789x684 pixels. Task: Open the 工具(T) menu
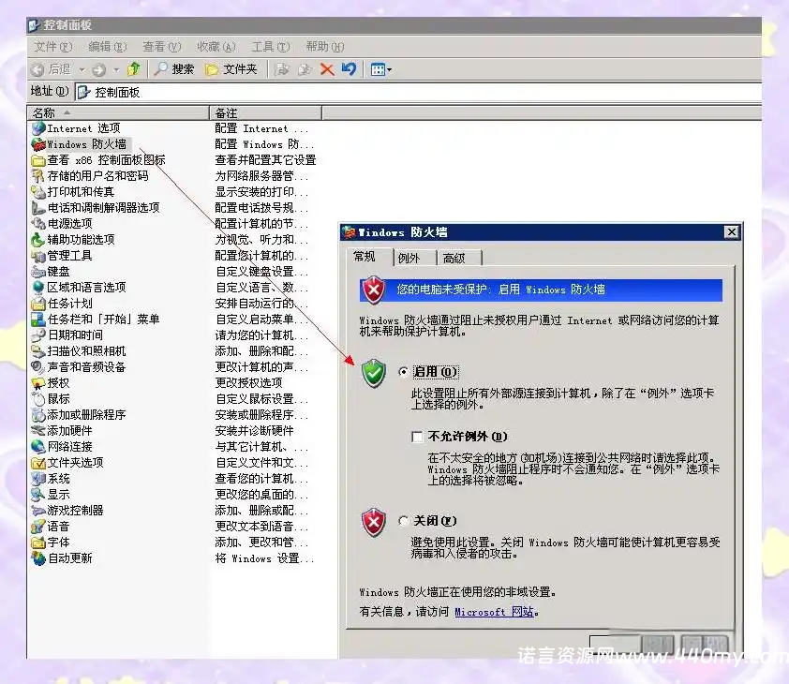[270, 47]
